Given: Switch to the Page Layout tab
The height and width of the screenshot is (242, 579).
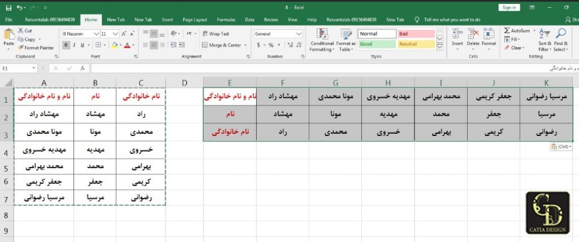Looking at the screenshot, I should pos(195,20).
